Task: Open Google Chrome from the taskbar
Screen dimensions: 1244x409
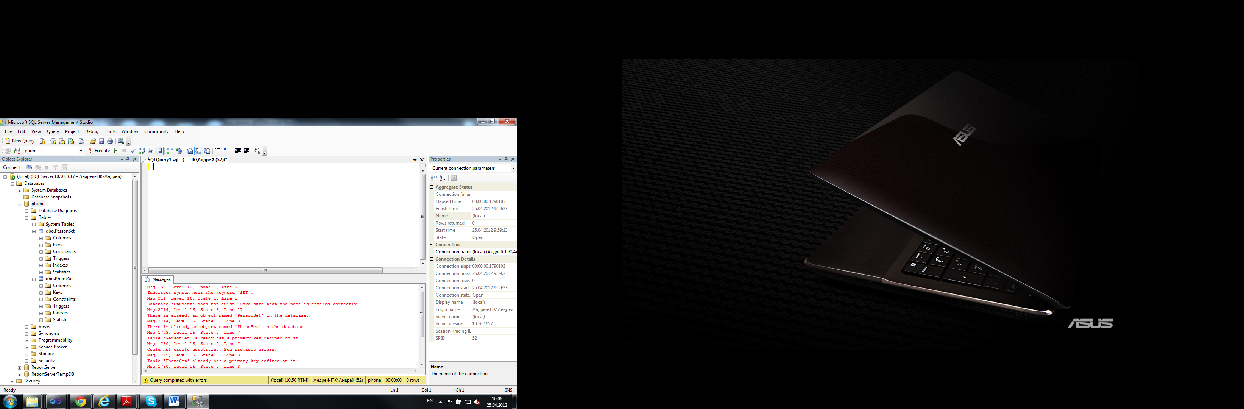Action: pyautogui.click(x=81, y=402)
